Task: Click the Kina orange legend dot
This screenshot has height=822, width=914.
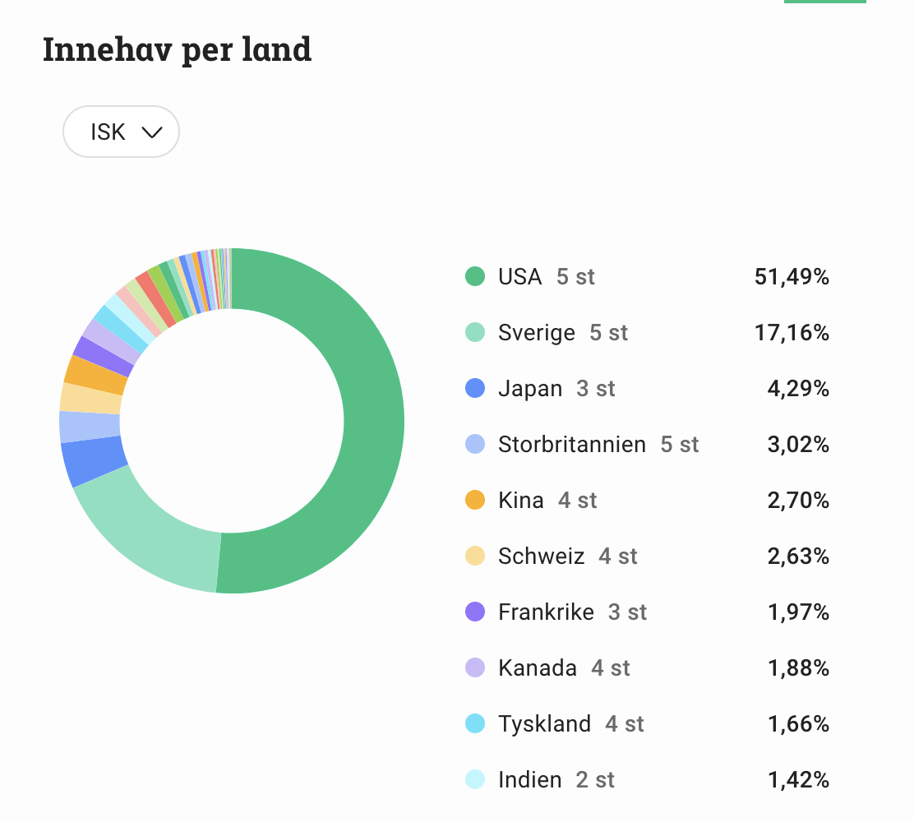Action: (475, 501)
